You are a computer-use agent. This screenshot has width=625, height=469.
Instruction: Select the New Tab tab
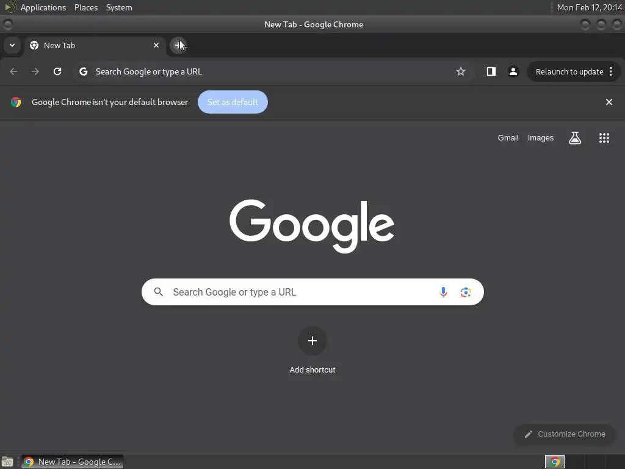pos(95,45)
